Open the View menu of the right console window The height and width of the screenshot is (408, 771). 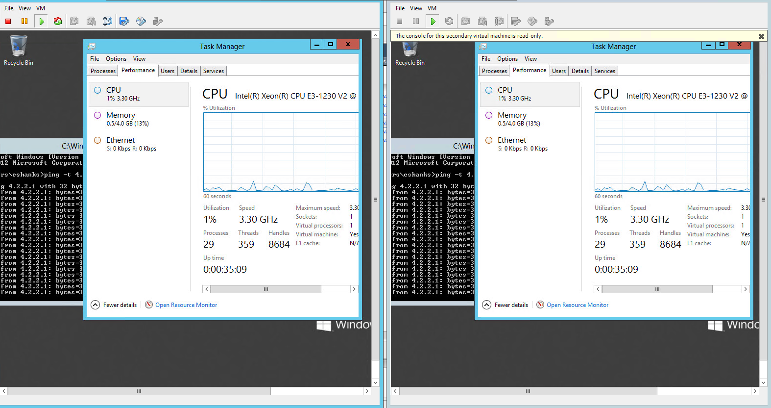click(416, 8)
